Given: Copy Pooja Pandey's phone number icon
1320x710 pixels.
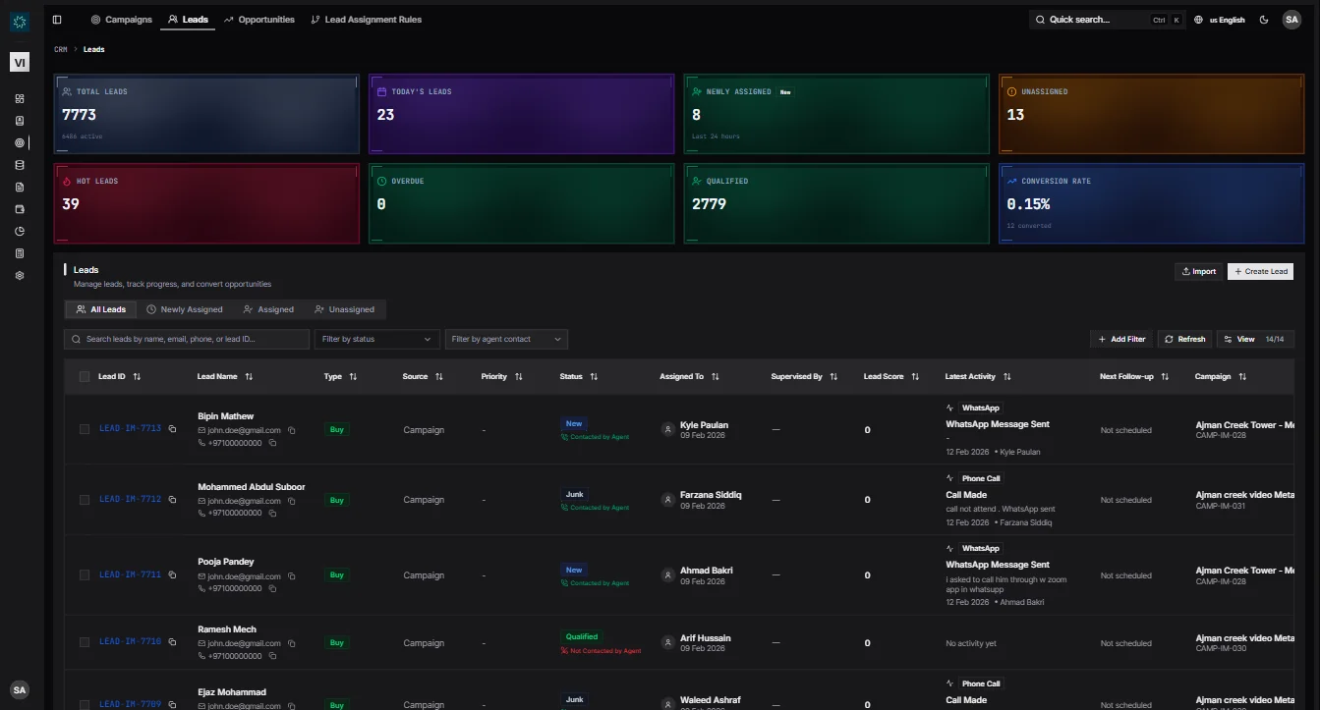Looking at the screenshot, I should [x=272, y=589].
